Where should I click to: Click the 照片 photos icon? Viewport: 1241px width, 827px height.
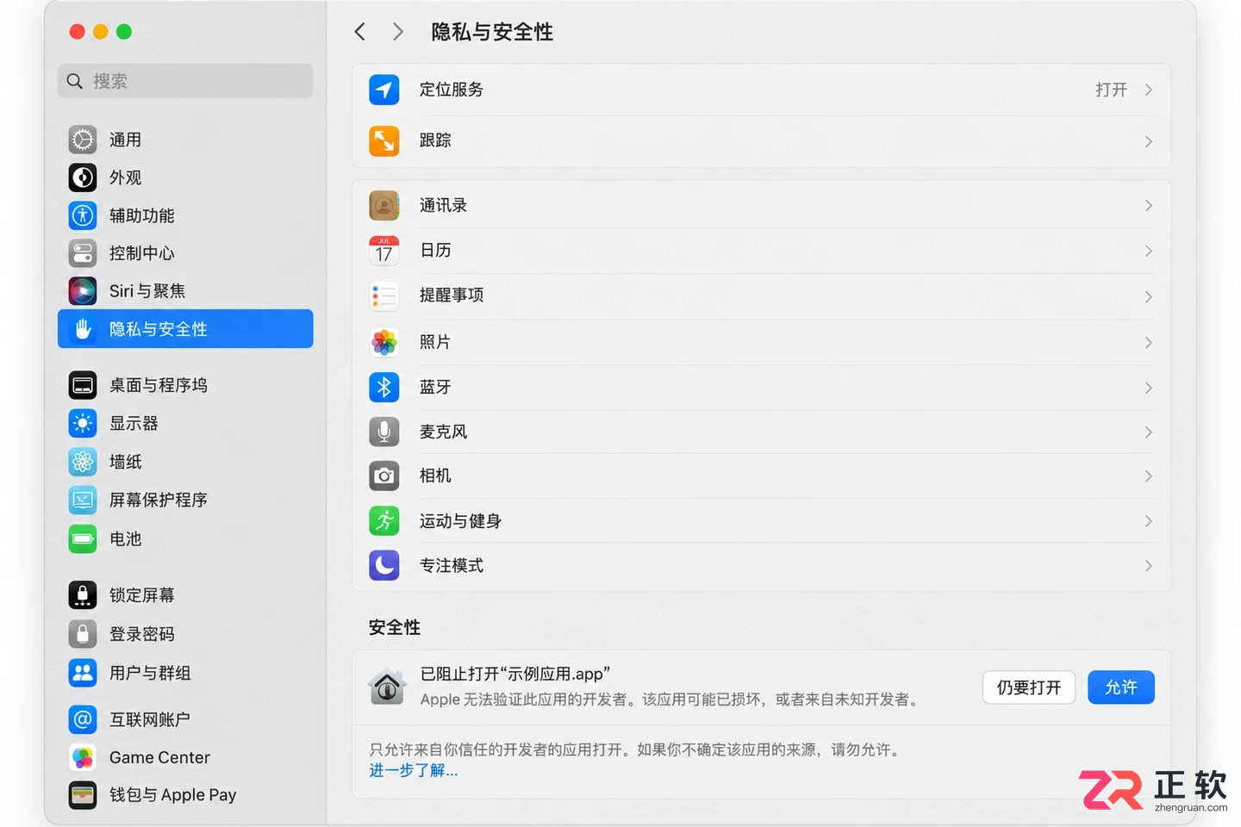pyautogui.click(x=384, y=342)
